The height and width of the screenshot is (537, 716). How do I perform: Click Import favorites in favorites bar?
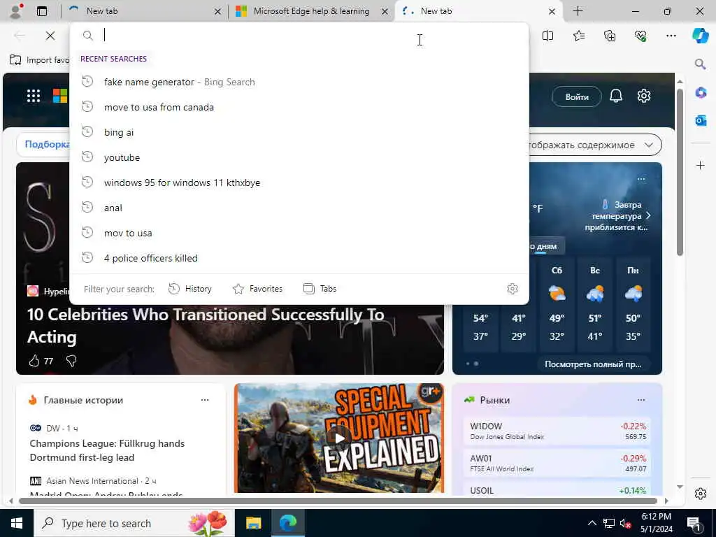point(40,60)
